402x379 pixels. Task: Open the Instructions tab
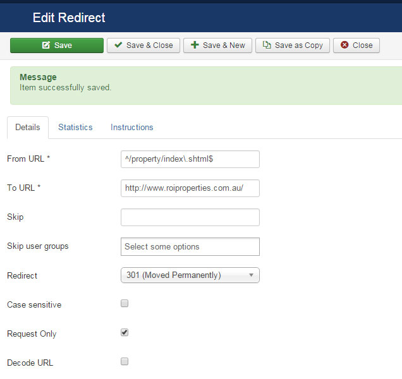click(x=131, y=127)
